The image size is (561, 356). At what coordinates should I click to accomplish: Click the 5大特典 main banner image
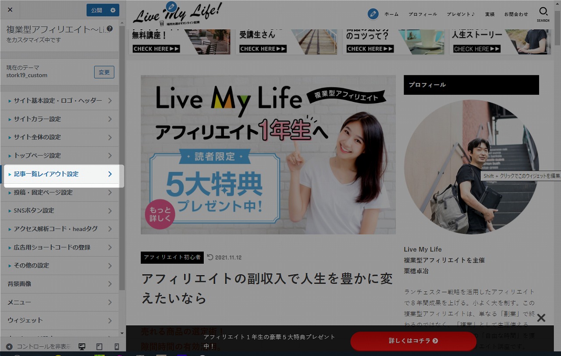(268, 154)
